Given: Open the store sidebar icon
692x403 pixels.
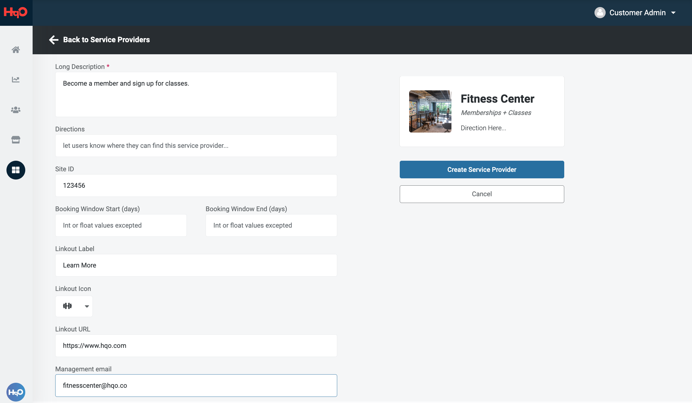Looking at the screenshot, I should pos(16,140).
